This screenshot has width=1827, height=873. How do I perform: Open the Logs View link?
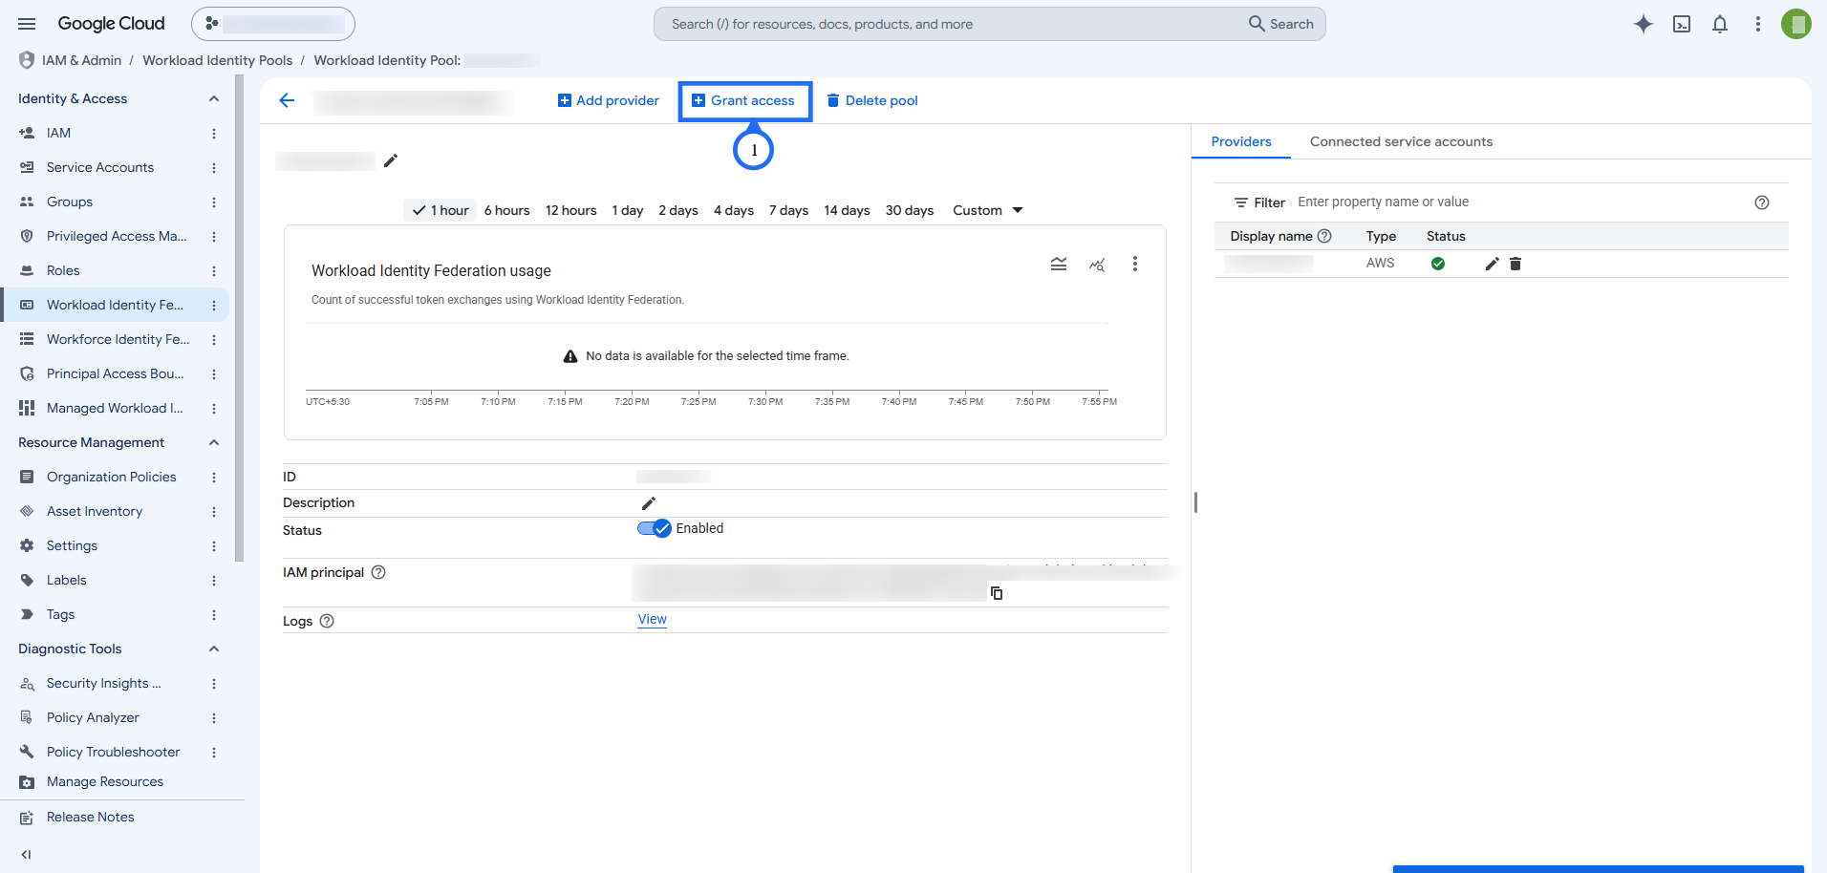pyautogui.click(x=653, y=619)
